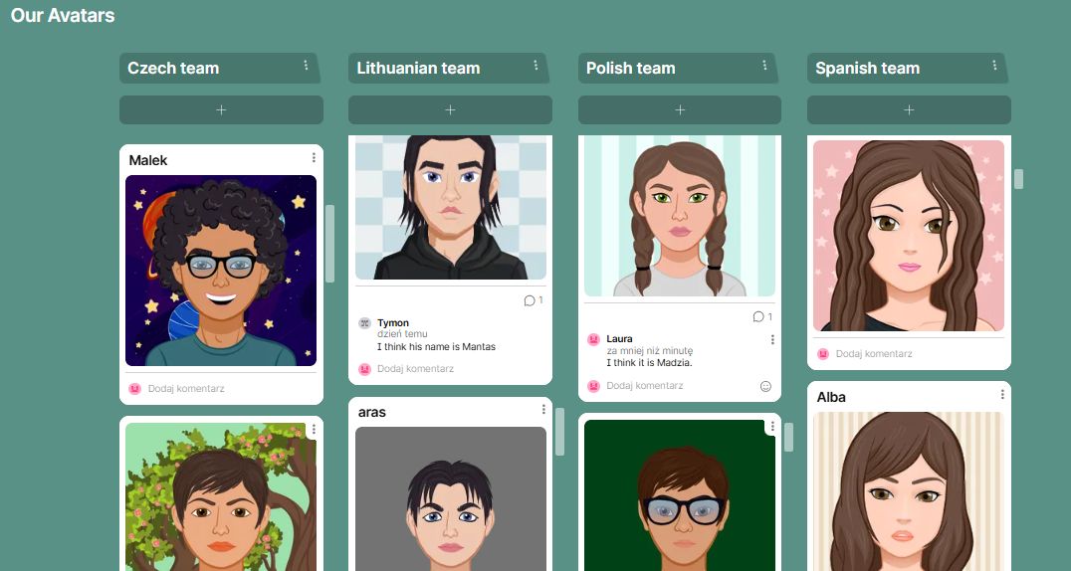Open three-dot menu on the Alba card
This screenshot has width=1071, height=571.
point(1002,394)
